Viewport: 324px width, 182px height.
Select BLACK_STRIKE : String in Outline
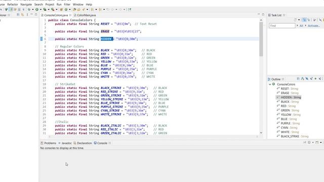[x=295, y=136]
